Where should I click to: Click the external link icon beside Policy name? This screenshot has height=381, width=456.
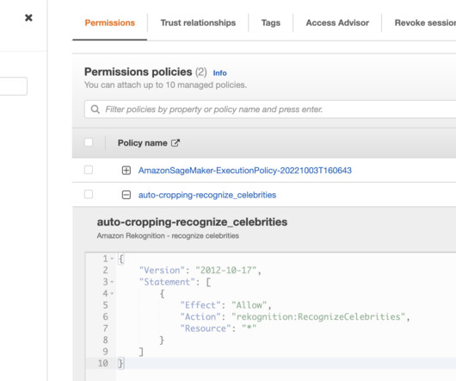point(176,143)
